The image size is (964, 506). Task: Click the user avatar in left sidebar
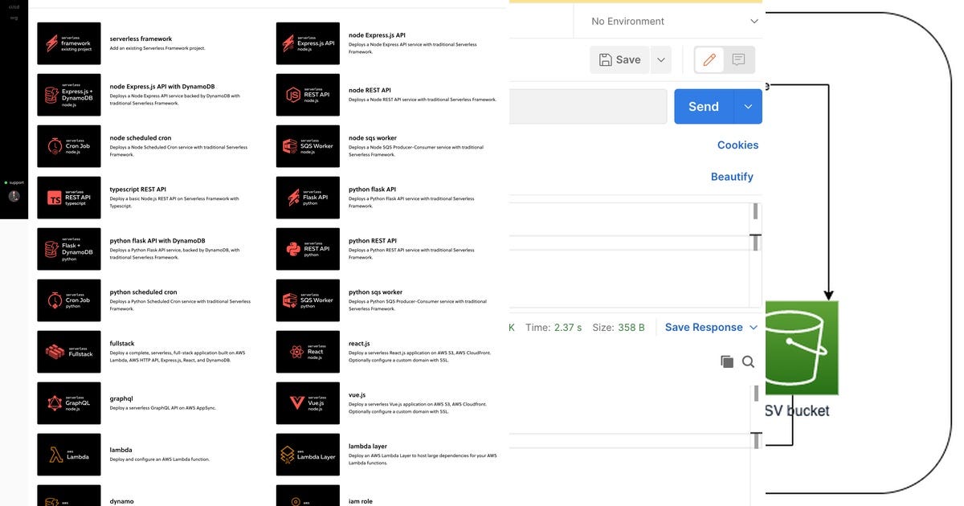point(13,195)
